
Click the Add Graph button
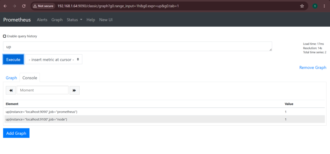coord(16,133)
